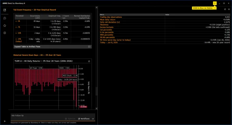Viewport: 232px width, 125px height.
Task: Click the 'Historical Severe Down Days' heading
Action: [37, 55]
